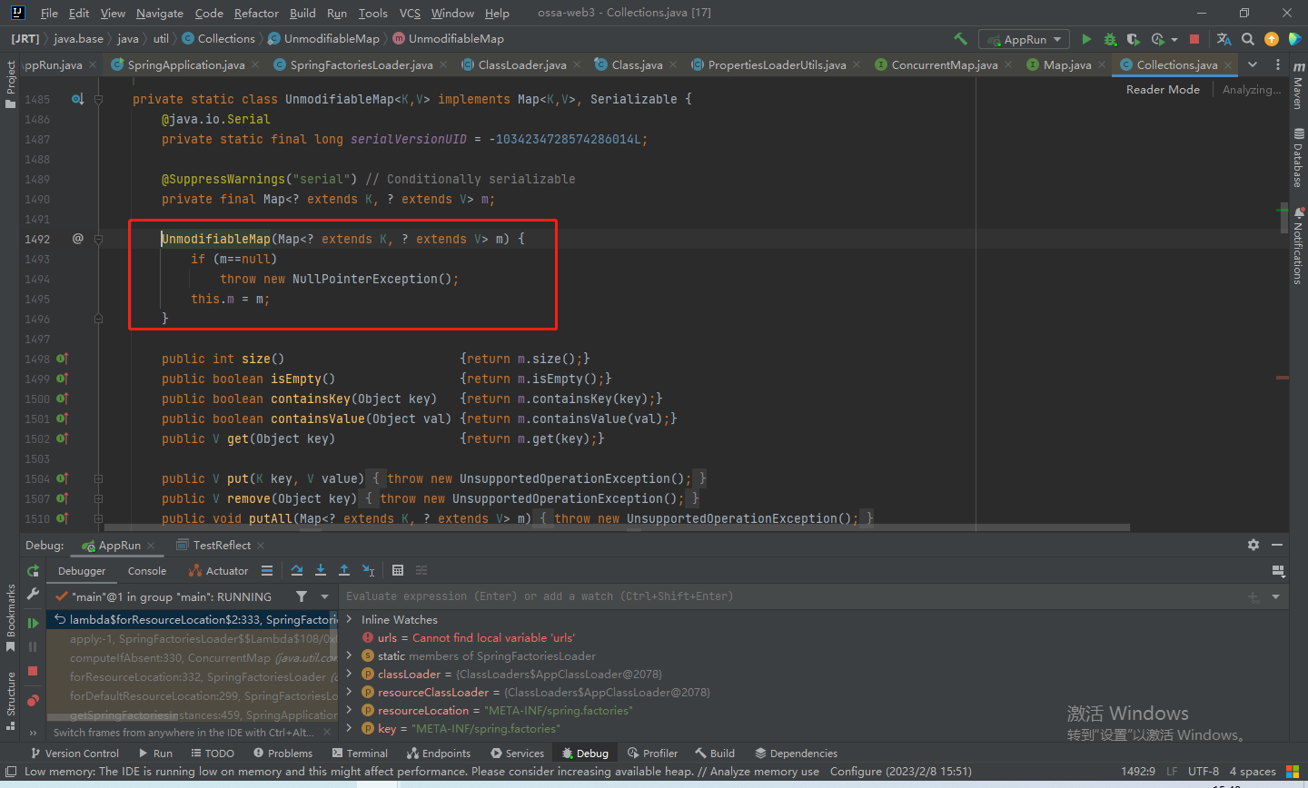Rerun AppRun in the Debug panel
The width and height of the screenshot is (1308, 788).
[33, 571]
